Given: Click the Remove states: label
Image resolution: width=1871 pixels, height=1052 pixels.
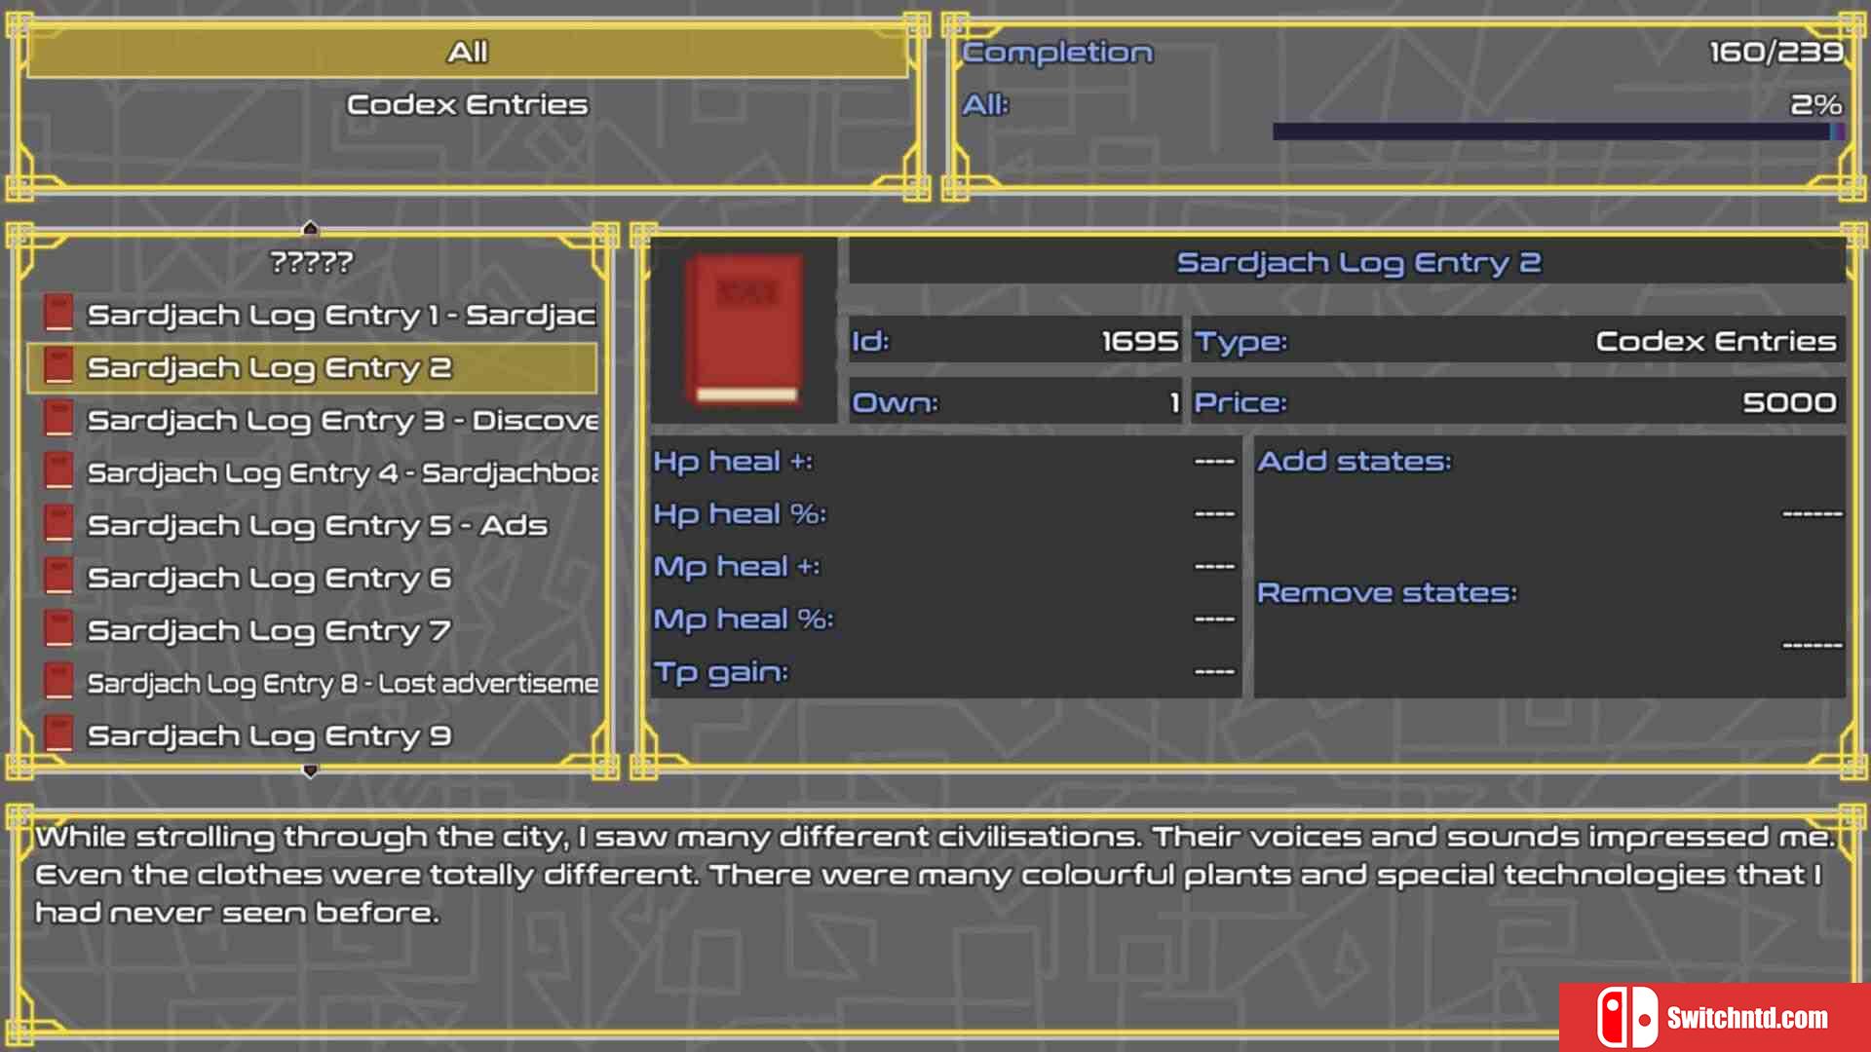Looking at the screenshot, I should [1387, 592].
